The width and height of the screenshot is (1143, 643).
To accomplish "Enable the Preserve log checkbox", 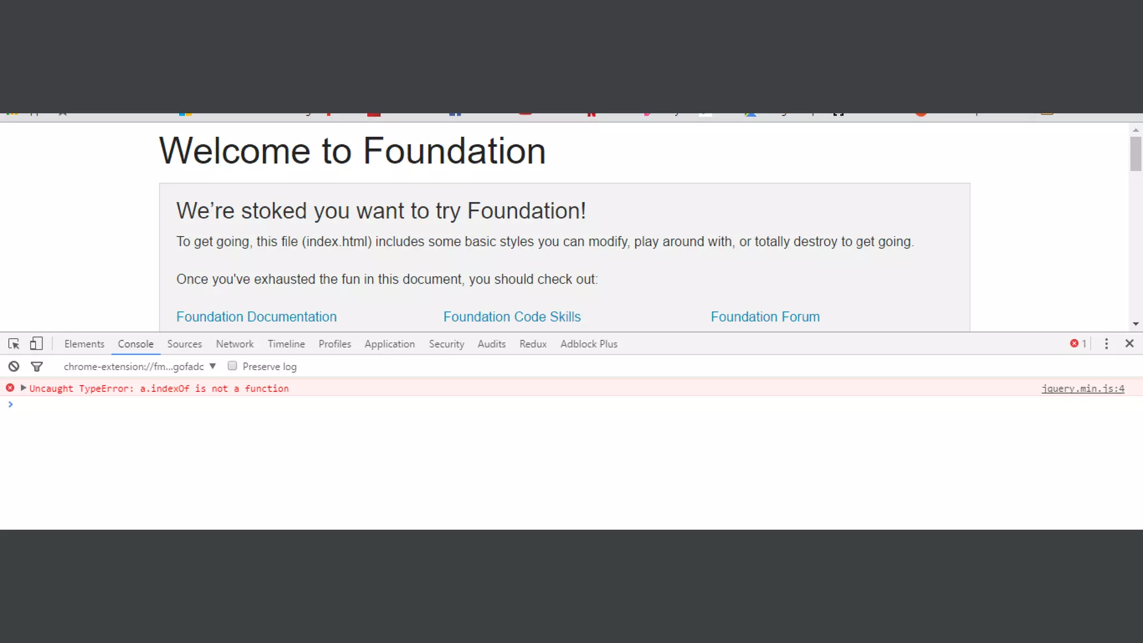I will (233, 366).
